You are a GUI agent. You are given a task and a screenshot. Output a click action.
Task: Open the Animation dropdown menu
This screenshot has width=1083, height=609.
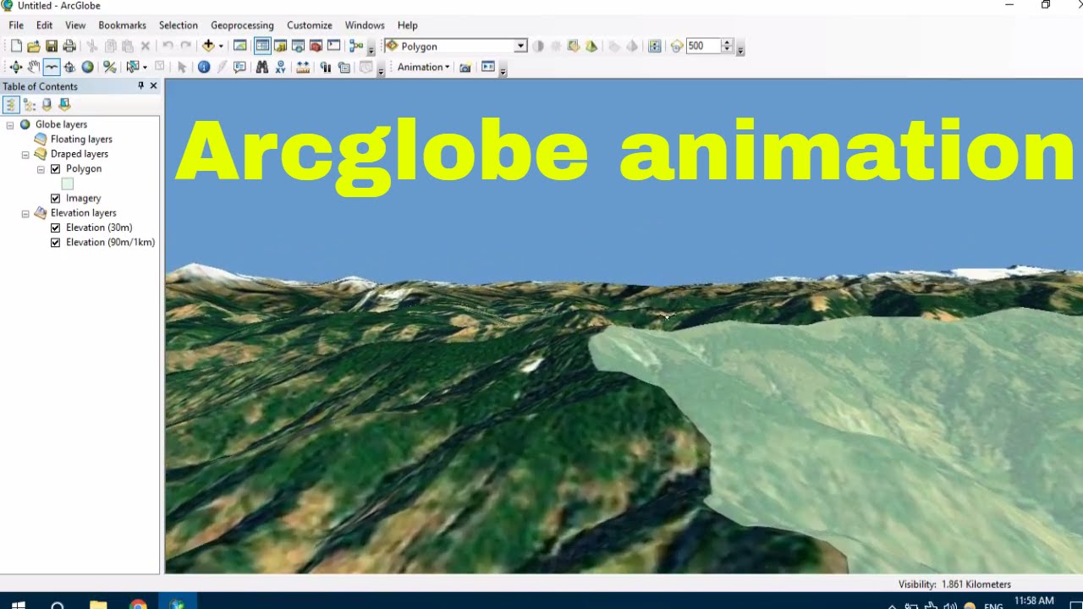(424, 67)
